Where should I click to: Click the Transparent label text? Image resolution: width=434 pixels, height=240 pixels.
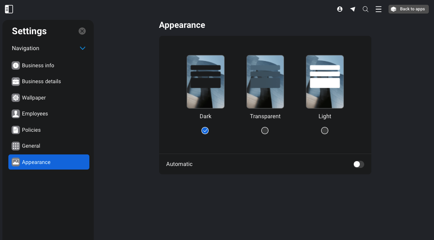[x=265, y=116]
